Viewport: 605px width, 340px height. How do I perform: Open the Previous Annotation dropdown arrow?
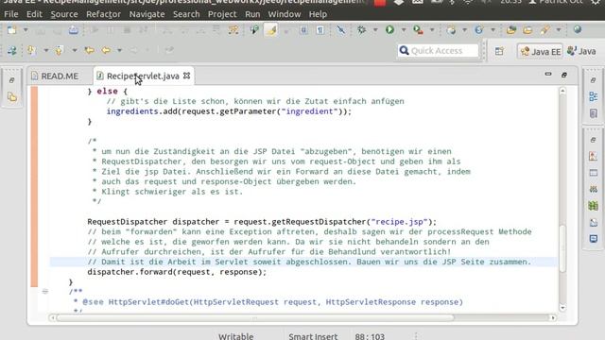point(74,50)
